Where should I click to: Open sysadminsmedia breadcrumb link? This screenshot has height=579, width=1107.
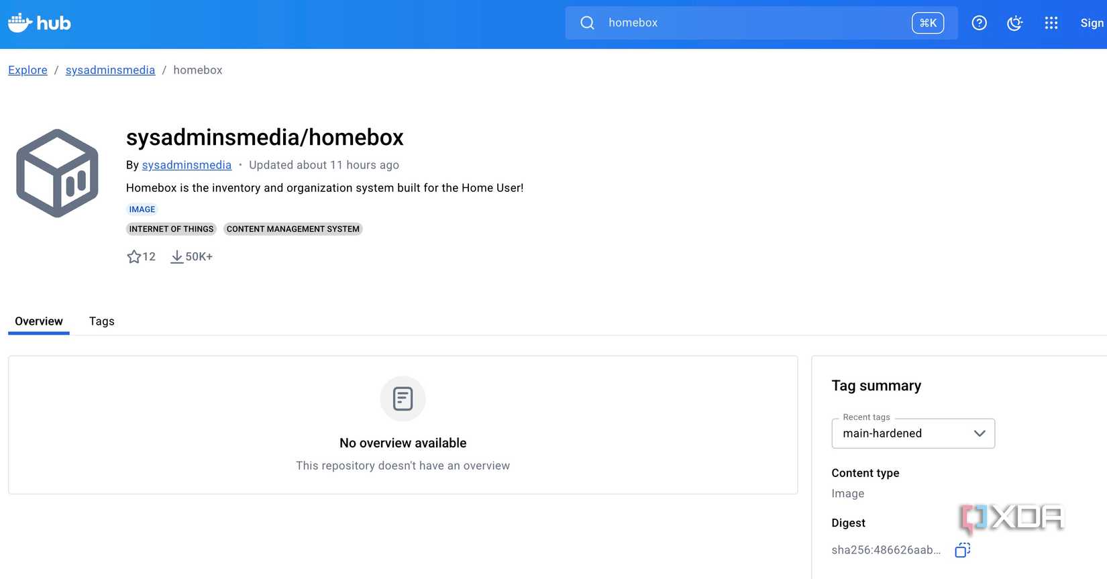point(110,70)
